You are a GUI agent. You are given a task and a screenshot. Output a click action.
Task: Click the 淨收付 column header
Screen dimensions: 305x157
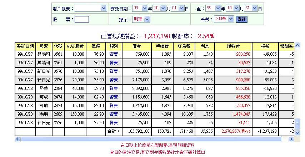tap(233, 46)
